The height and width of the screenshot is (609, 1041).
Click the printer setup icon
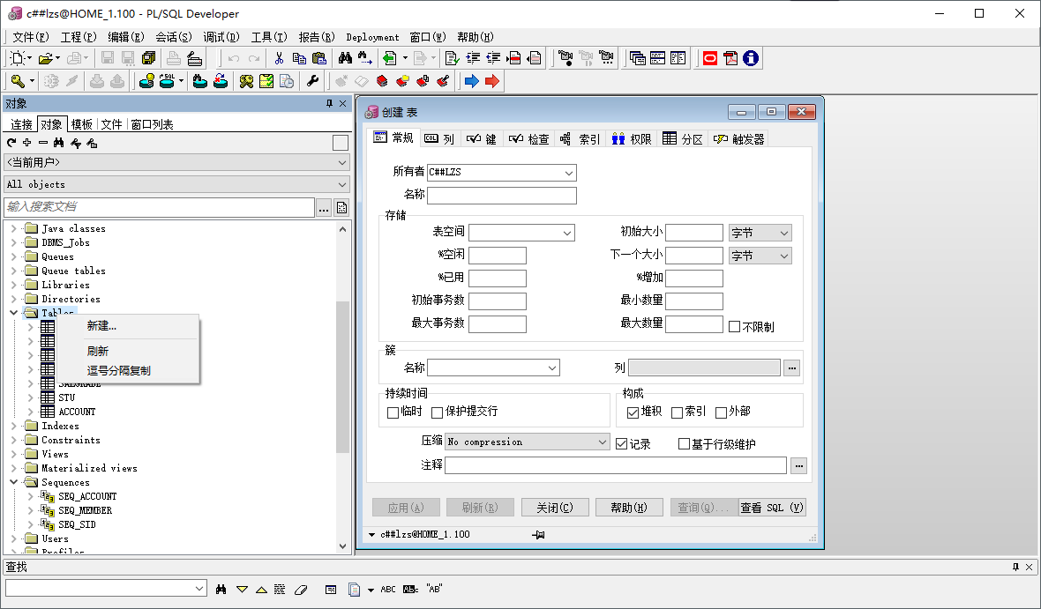click(194, 58)
